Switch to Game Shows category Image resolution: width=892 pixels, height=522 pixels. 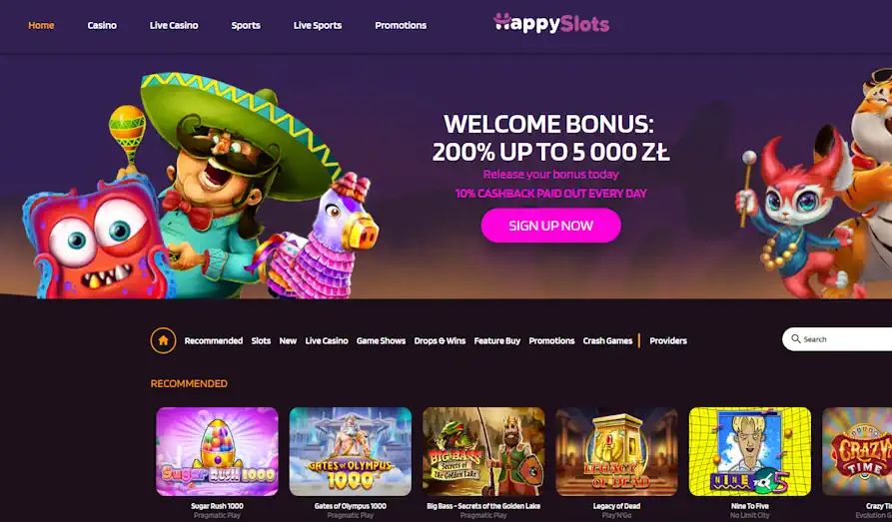tap(382, 340)
